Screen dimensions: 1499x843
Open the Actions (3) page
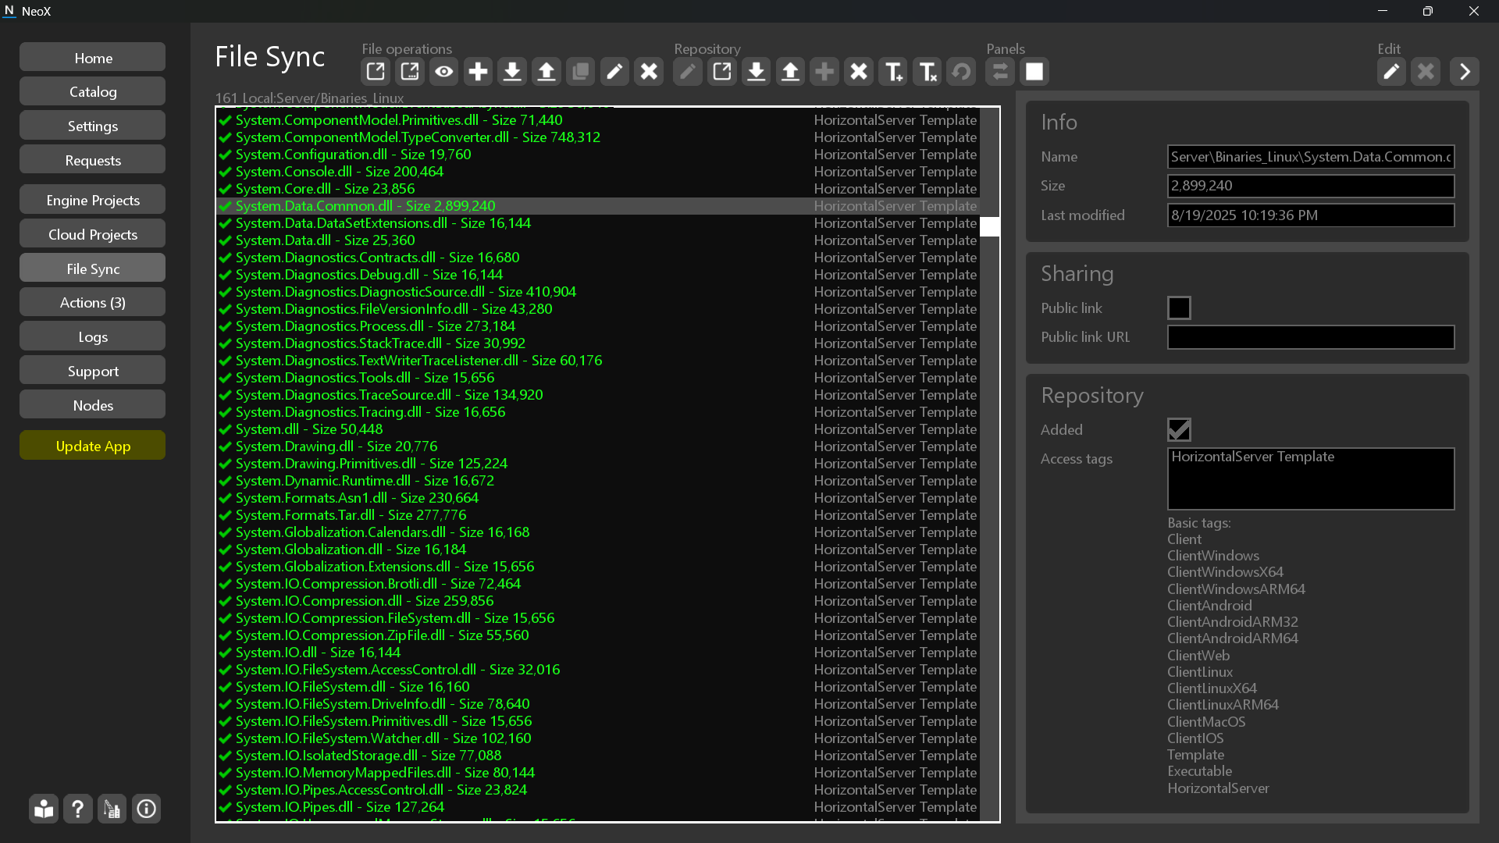coord(93,302)
